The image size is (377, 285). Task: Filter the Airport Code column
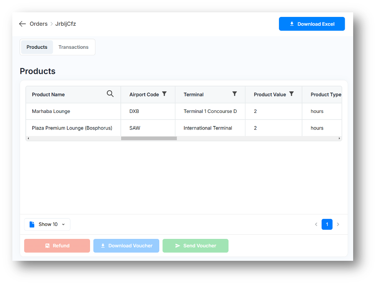click(164, 94)
